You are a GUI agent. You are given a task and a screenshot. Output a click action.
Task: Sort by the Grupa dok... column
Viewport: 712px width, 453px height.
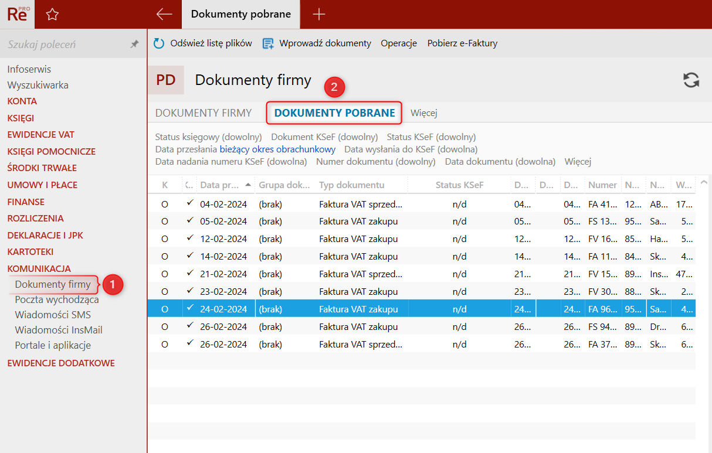[x=284, y=185]
